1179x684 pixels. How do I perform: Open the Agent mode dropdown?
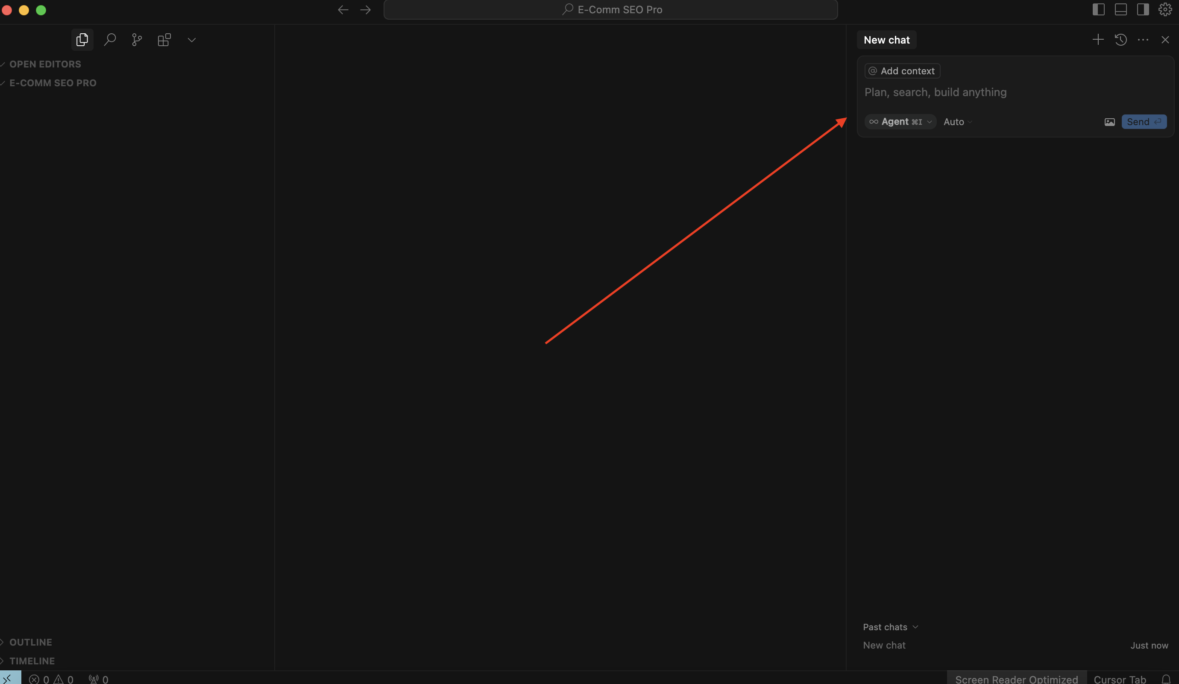point(900,122)
